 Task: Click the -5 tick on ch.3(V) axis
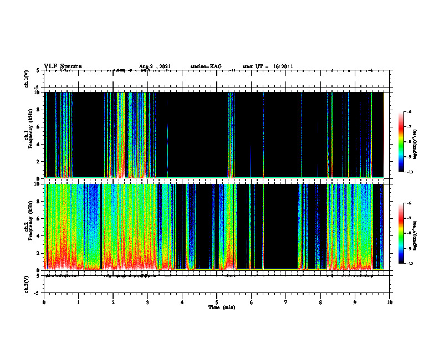[x=37, y=293]
